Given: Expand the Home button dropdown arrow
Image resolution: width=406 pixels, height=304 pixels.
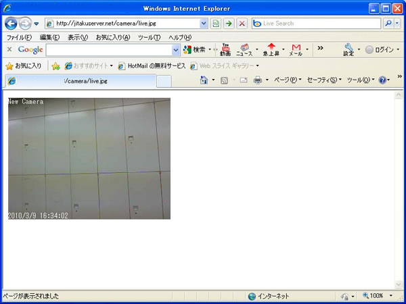Looking at the screenshot, I should (213, 80).
